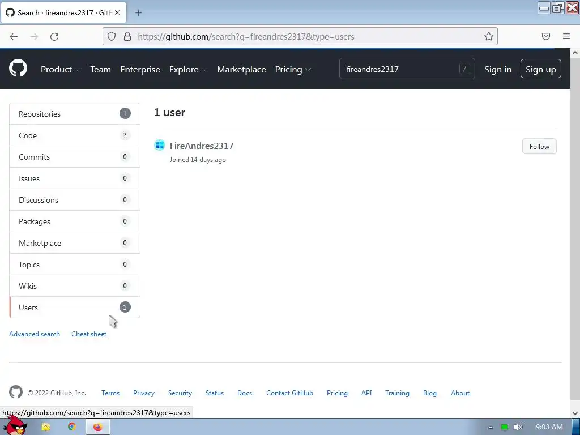Screen dimensions: 580x435
Task: Open the Privacy footer link
Action: [143, 393]
